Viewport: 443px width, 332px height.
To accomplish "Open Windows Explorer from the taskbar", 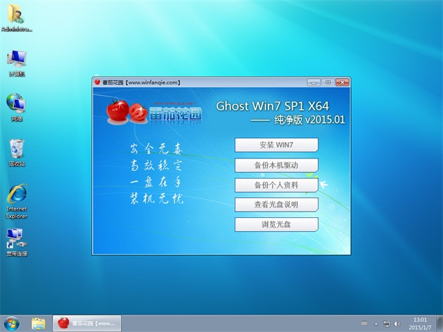I will pos(39,323).
